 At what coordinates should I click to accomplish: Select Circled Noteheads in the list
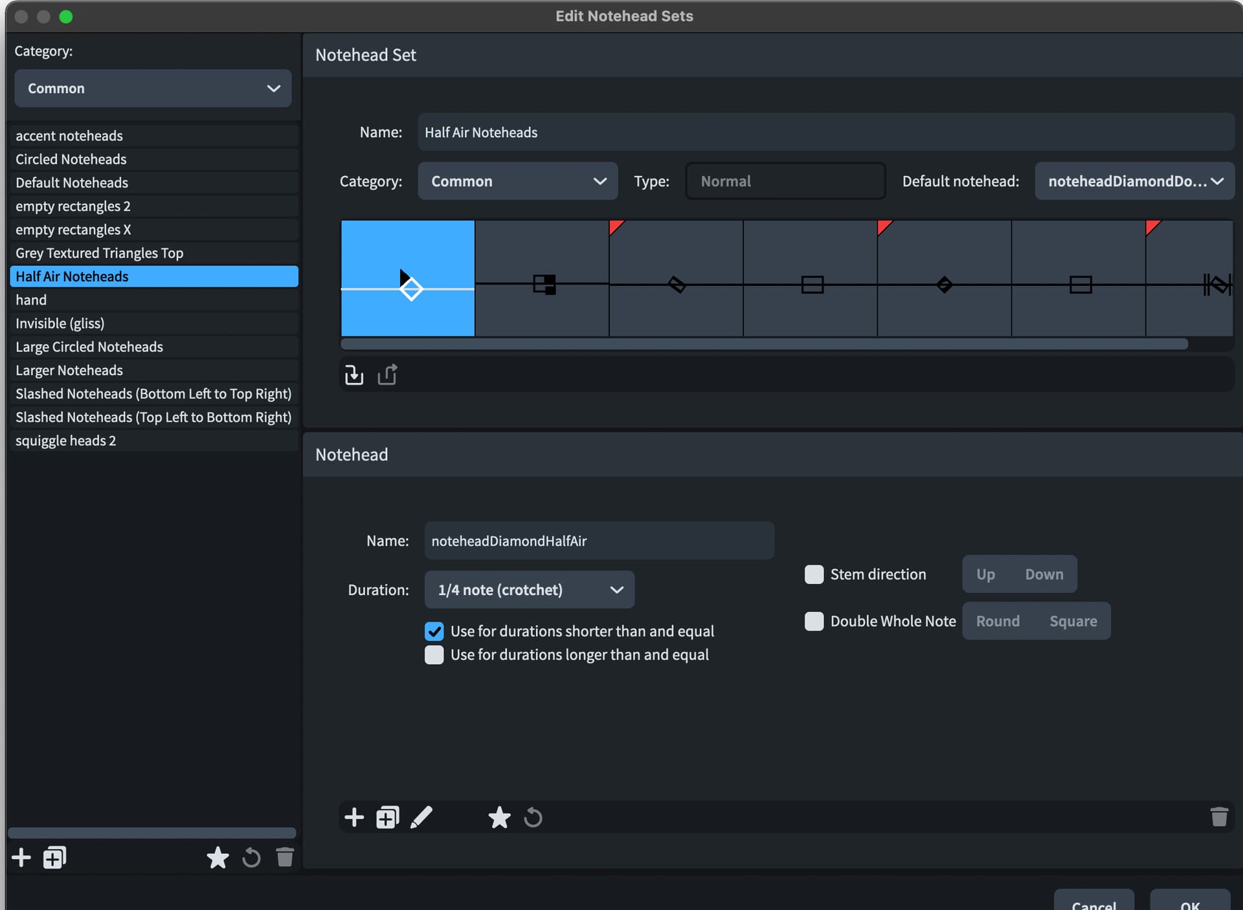tap(71, 159)
